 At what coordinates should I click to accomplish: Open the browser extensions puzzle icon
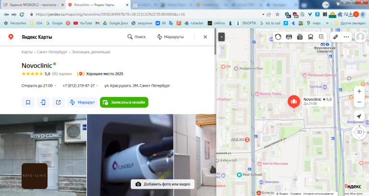(x=340, y=14)
